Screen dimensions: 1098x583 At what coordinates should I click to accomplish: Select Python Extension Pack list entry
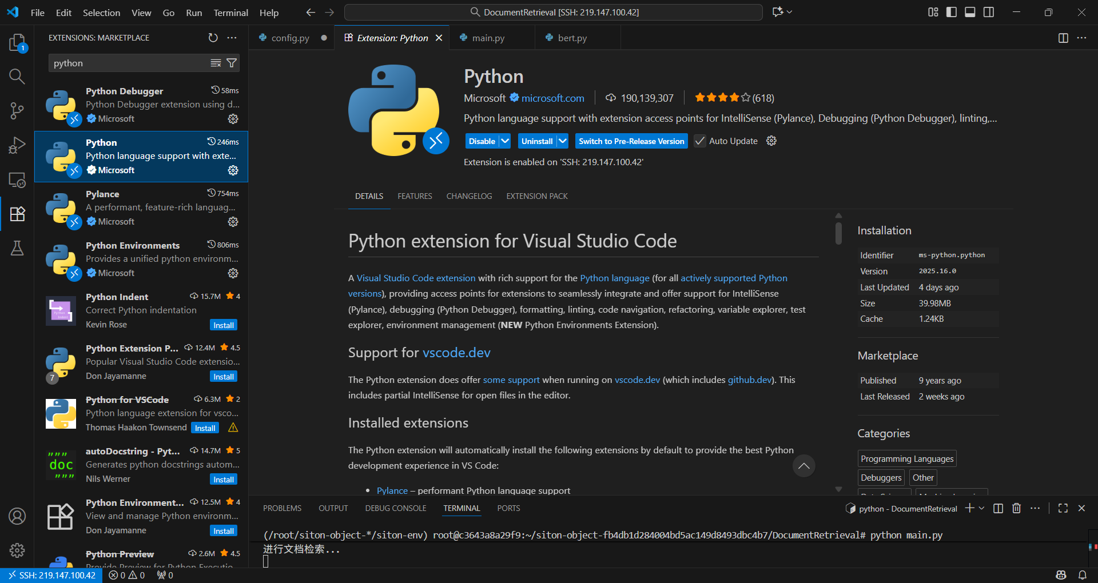141,362
